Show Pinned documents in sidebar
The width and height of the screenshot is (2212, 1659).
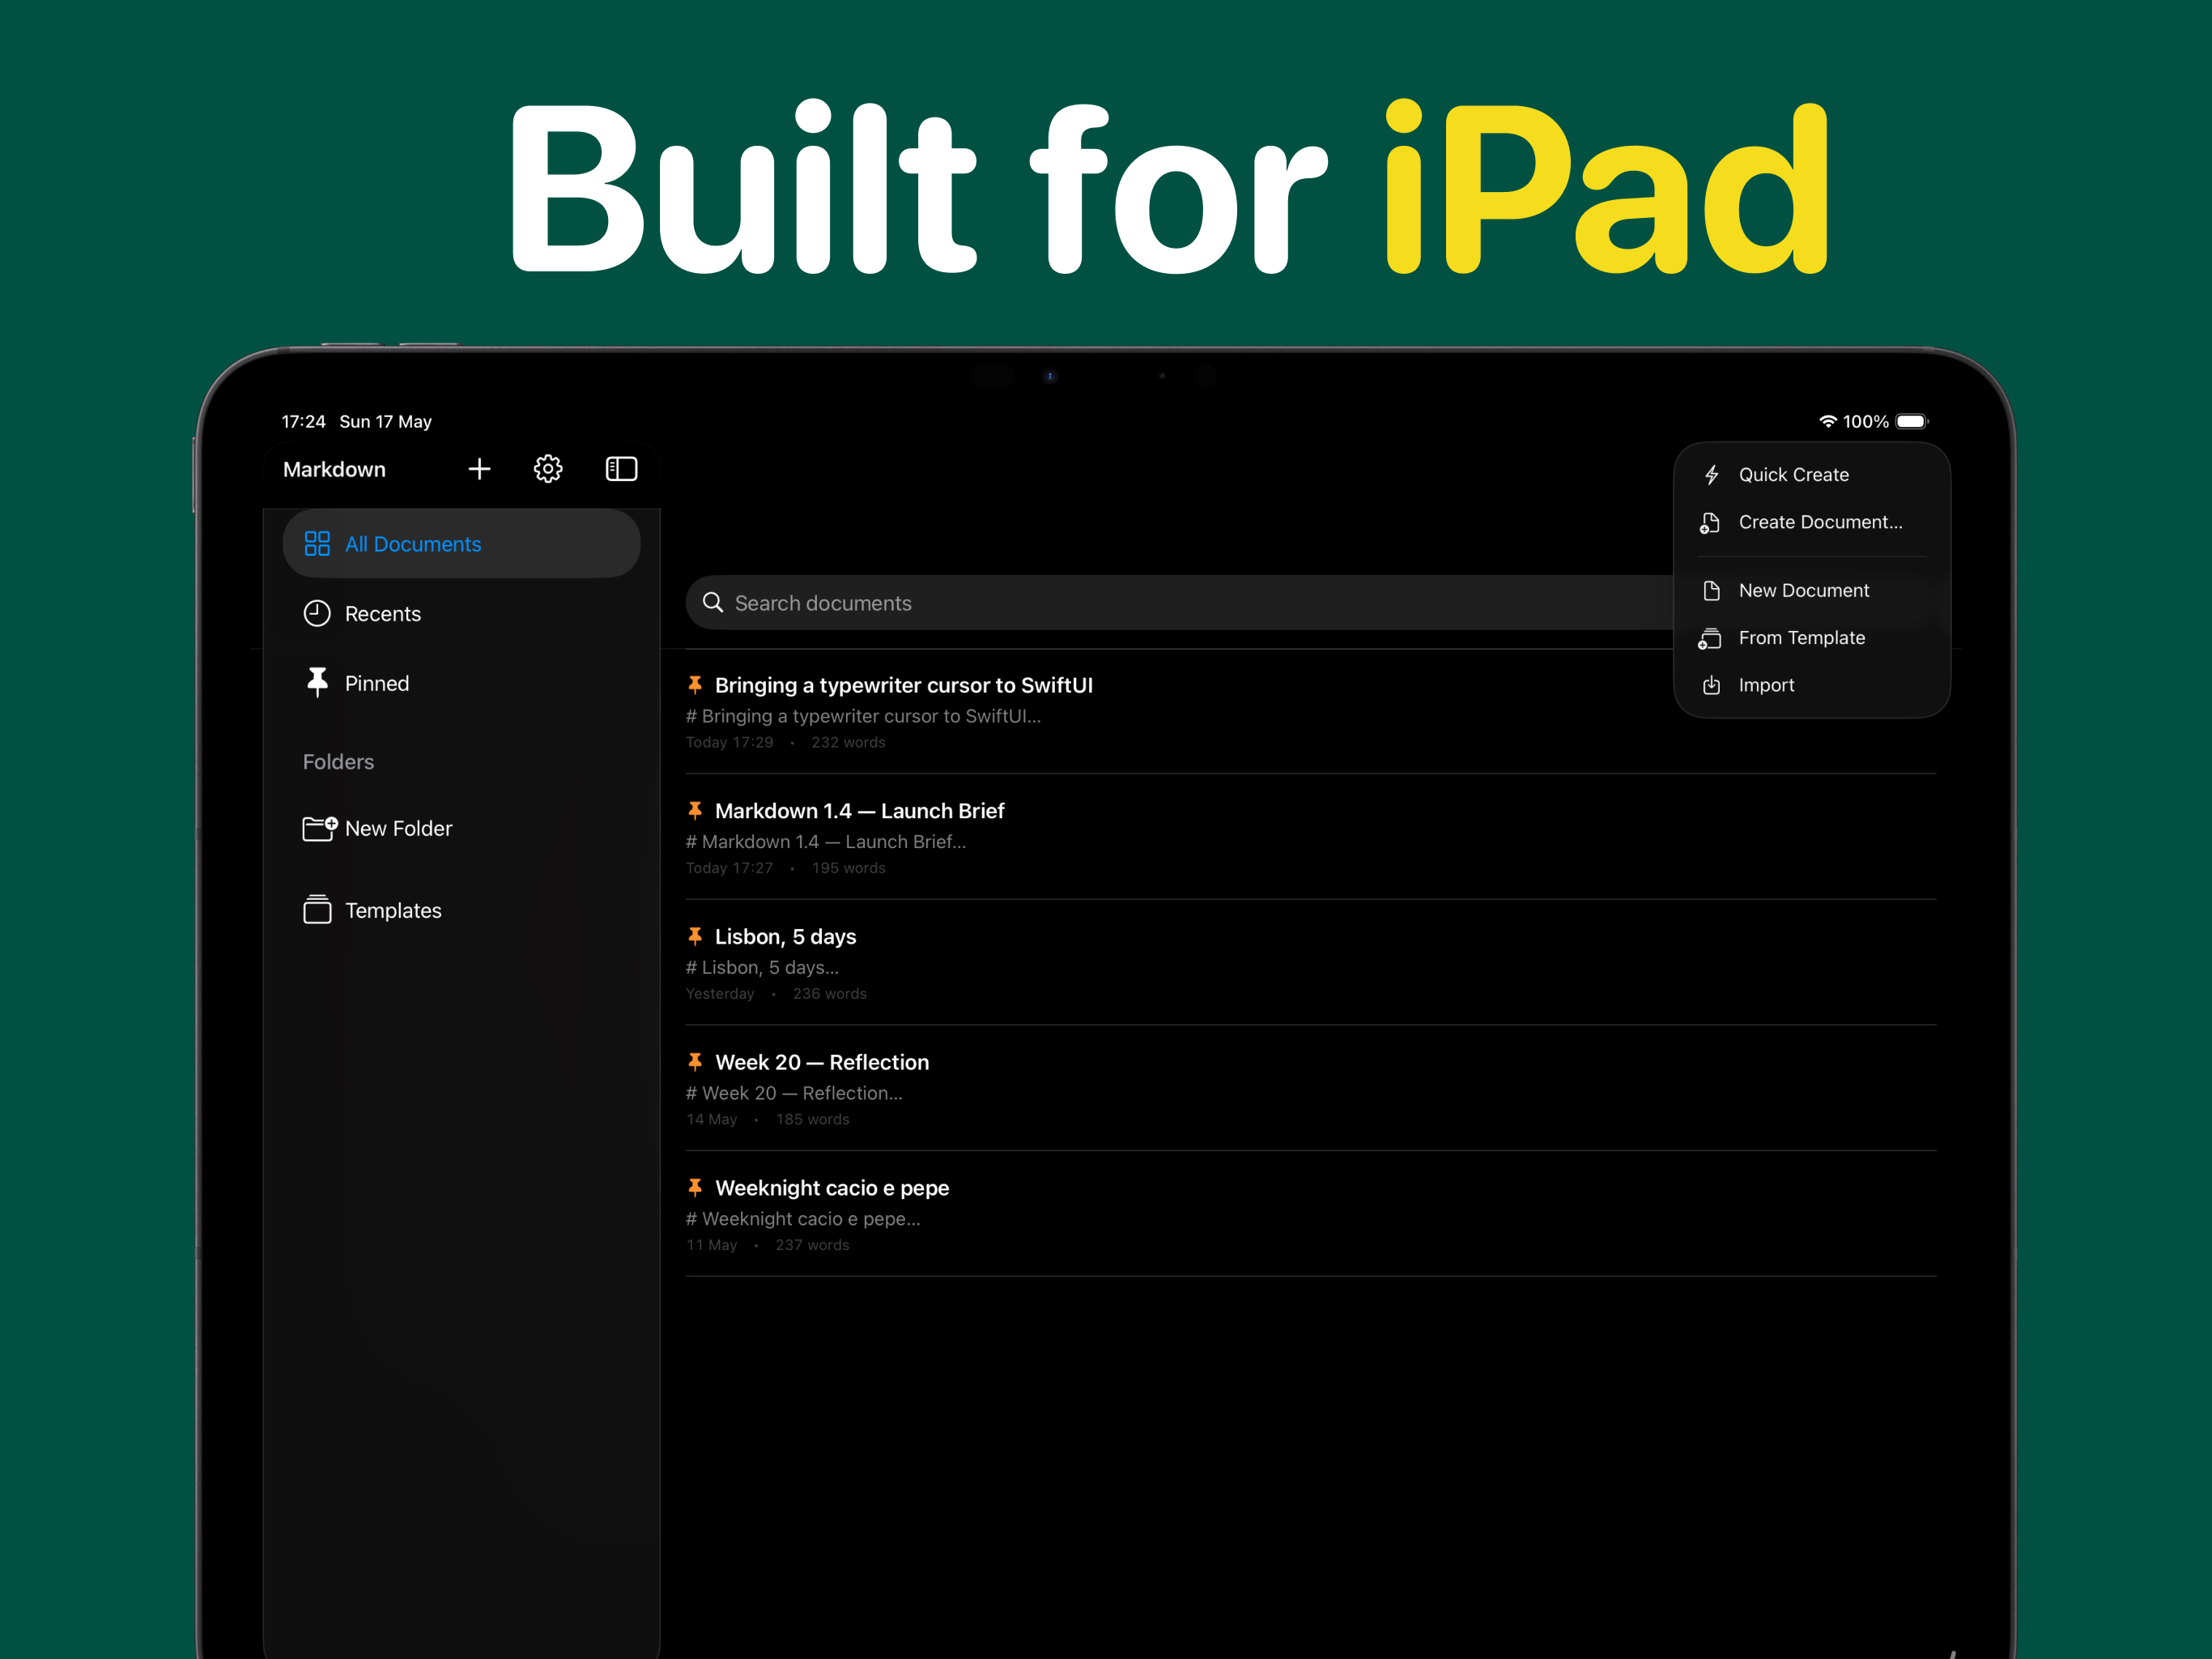(x=461, y=682)
